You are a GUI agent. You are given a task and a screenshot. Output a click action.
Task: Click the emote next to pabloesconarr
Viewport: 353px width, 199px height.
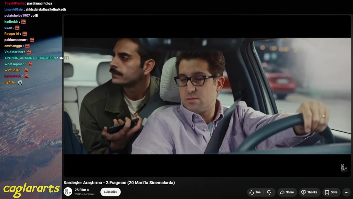click(32, 40)
